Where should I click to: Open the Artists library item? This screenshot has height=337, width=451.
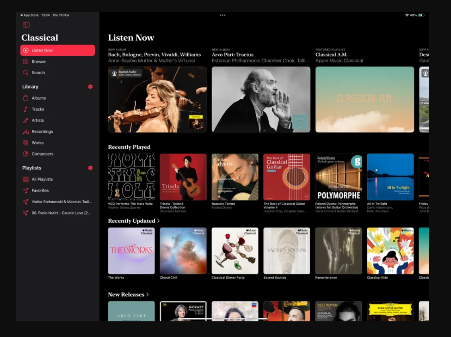tap(57, 121)
